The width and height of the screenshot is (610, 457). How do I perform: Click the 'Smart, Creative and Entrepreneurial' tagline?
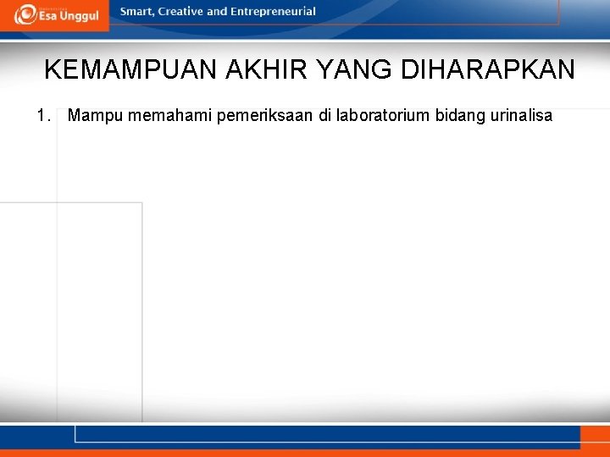tap(218, 12)
